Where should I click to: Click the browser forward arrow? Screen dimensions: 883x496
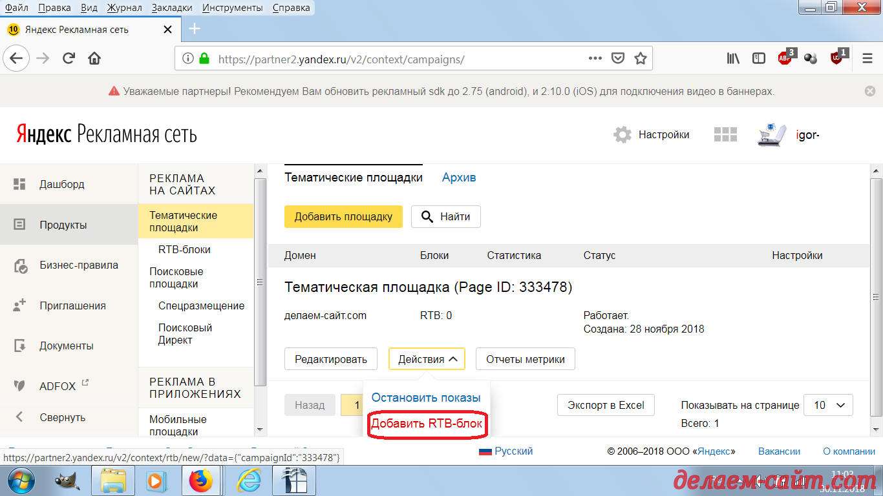[43, 59]
